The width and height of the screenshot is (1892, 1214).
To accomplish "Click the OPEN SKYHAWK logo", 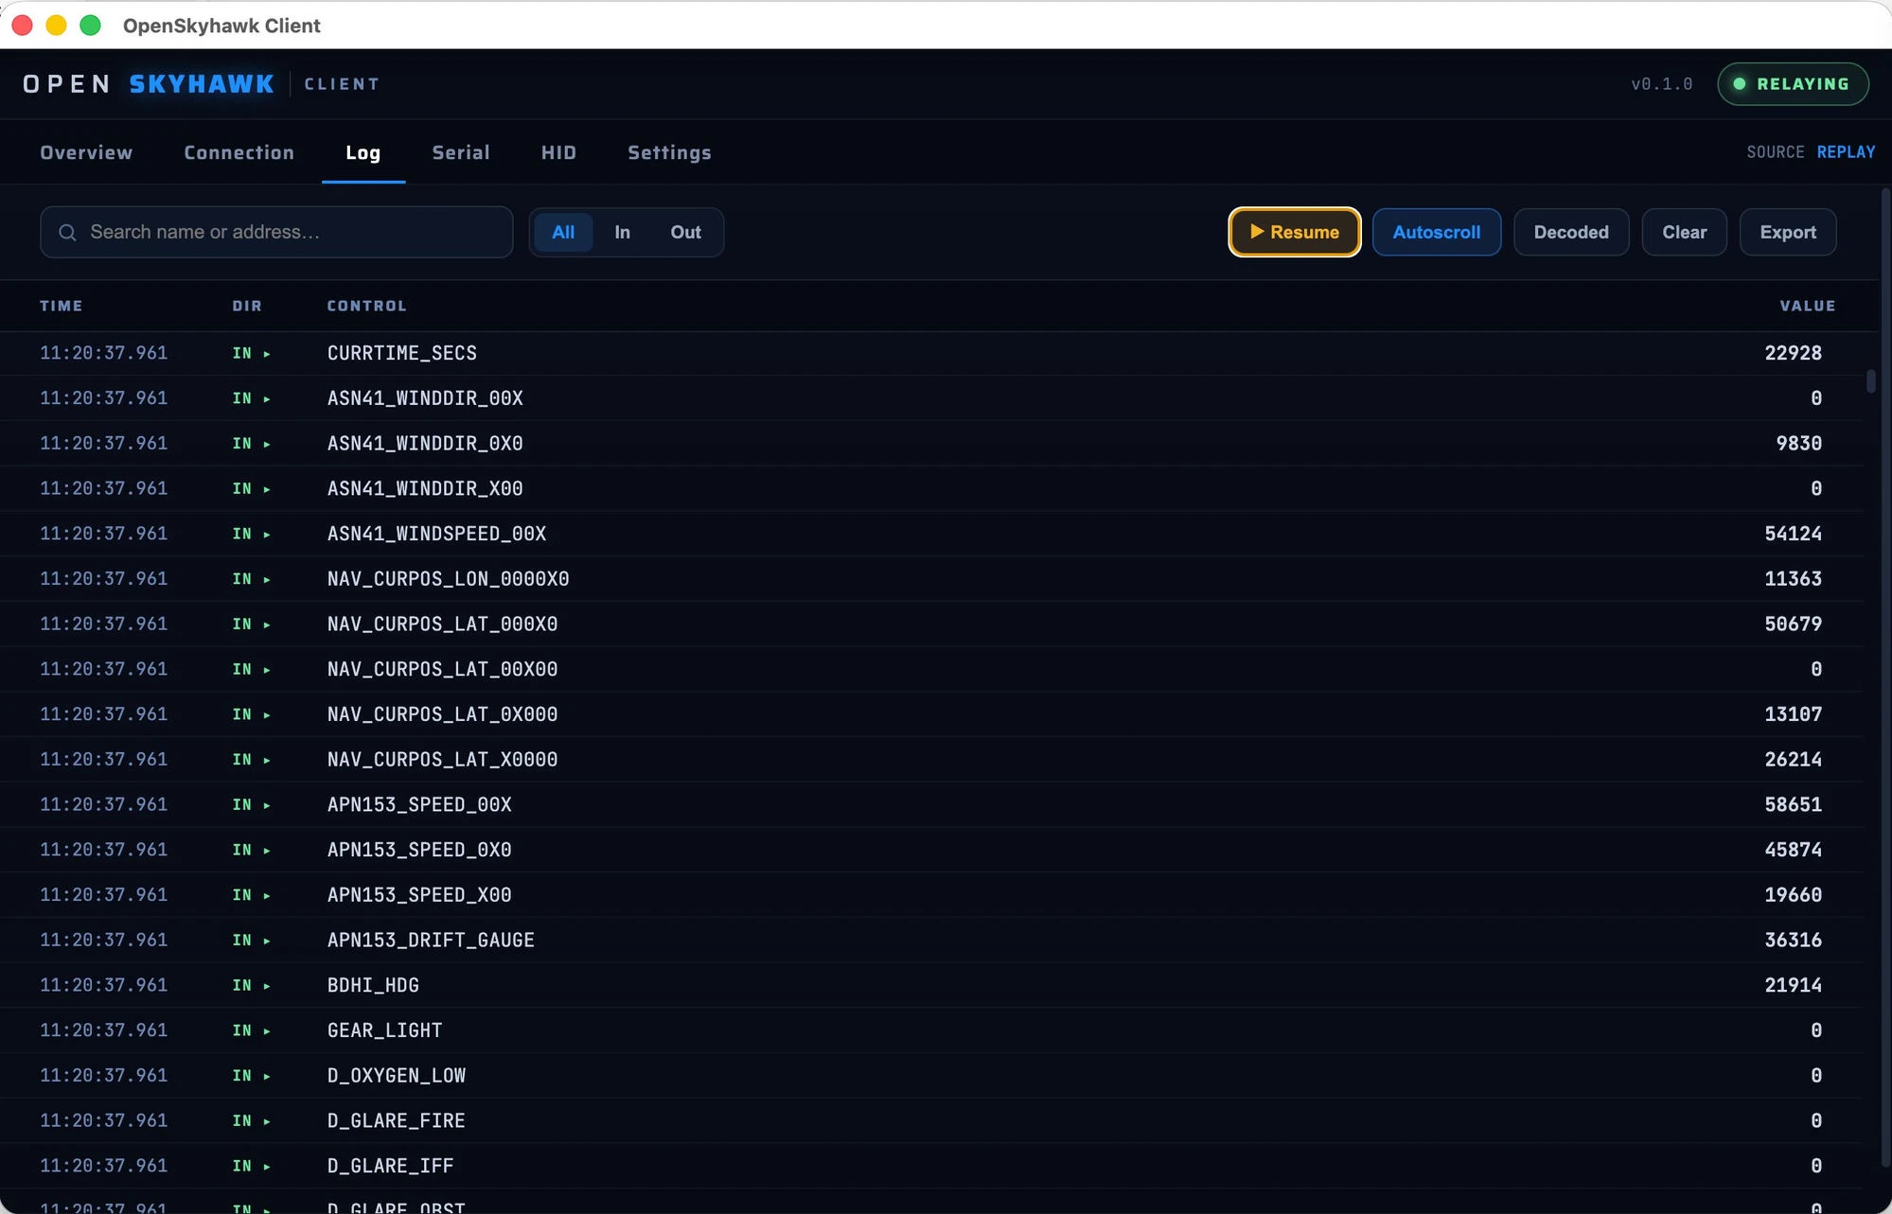I will (x=149, y=84).
